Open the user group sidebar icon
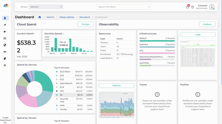Viewport: 222px width, 124px height. click(x=5, y=65)
